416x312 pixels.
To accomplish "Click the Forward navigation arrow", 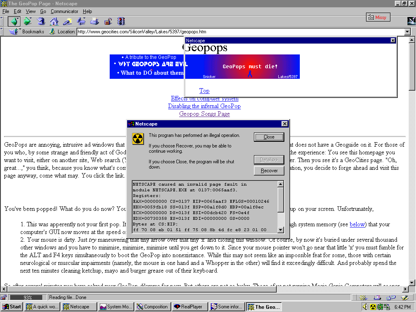I will click(x=28, y=21).
